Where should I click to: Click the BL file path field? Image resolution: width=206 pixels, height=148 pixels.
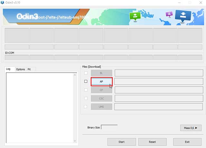[x=159, y=73]
